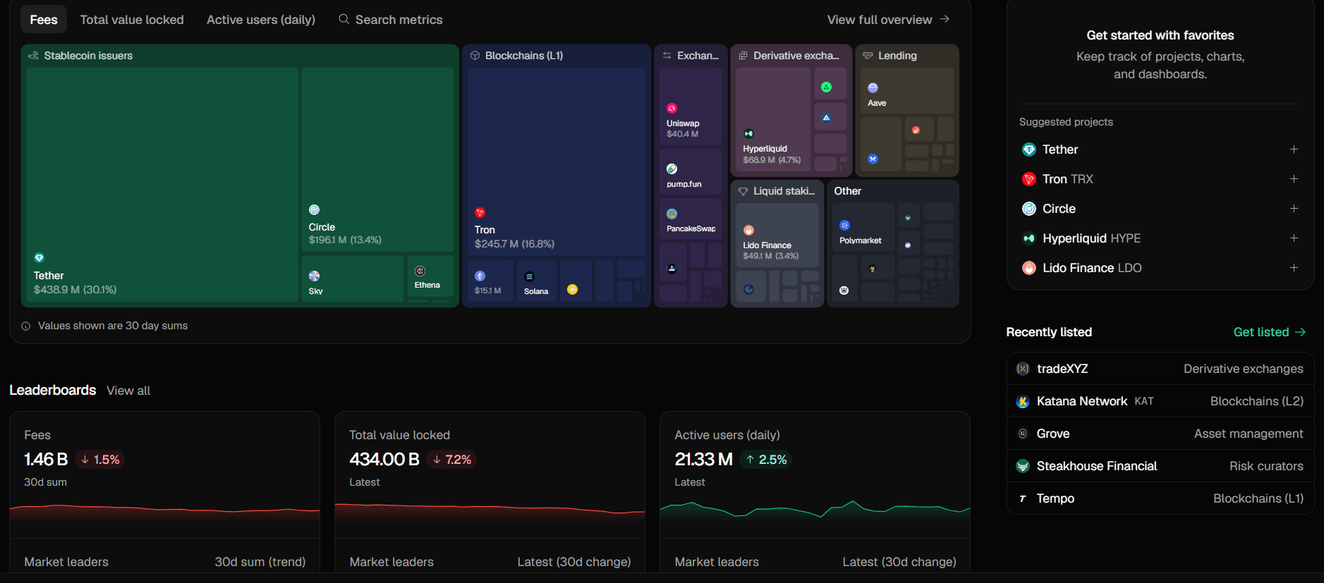The width and height of the screenshot is (1324, 583).
Task: Add Lido Finance LDO to favorites
Action: pos(1294,268)
